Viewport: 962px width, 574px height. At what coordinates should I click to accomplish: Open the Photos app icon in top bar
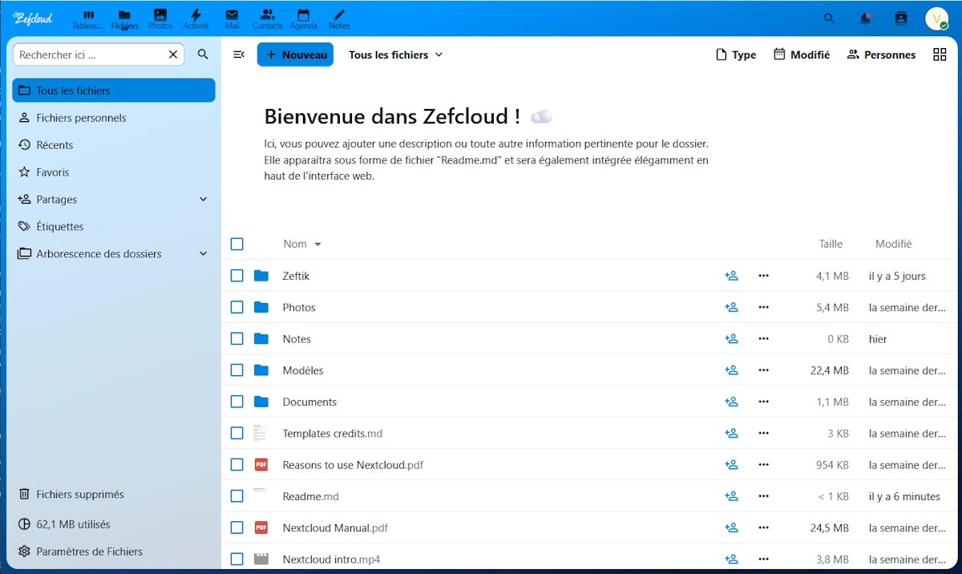coord(160,19)
